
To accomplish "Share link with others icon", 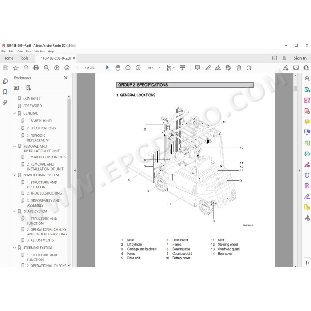I will (x=286, y=68).
